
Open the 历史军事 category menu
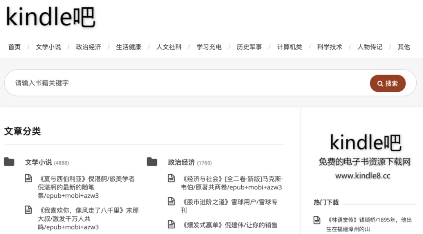(249, 47)
